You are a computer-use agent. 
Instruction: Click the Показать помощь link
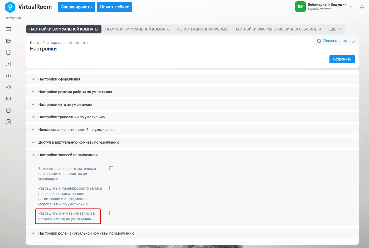tap(336, 41)
